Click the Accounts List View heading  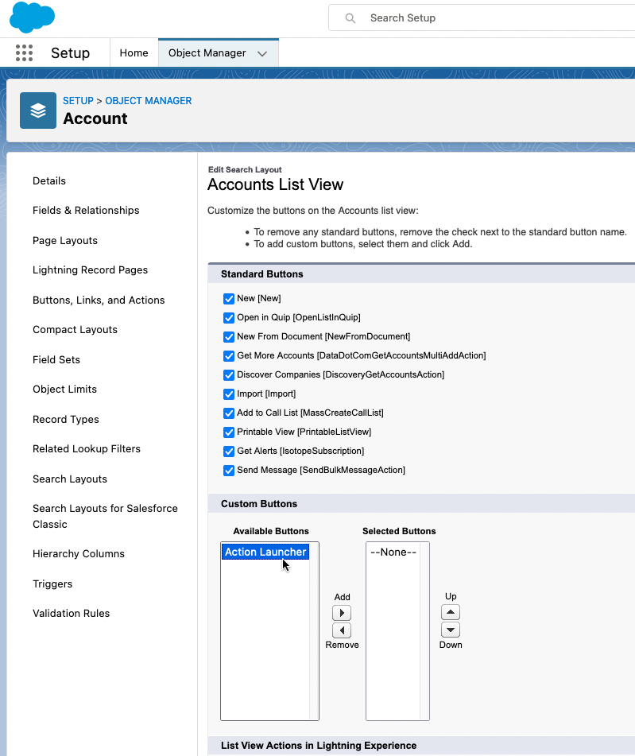pyautogui.click(x=275, y=184)
